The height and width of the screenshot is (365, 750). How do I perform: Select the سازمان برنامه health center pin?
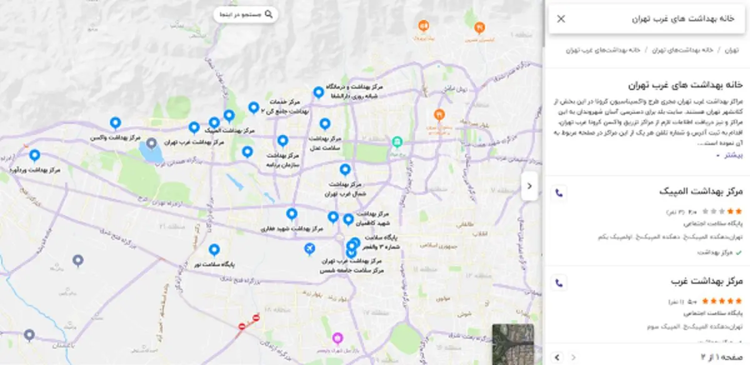click(x=282, y=141)
